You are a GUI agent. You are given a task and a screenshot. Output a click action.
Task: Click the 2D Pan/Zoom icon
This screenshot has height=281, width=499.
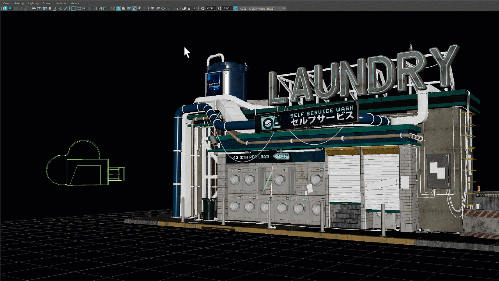tap(60, 8)
